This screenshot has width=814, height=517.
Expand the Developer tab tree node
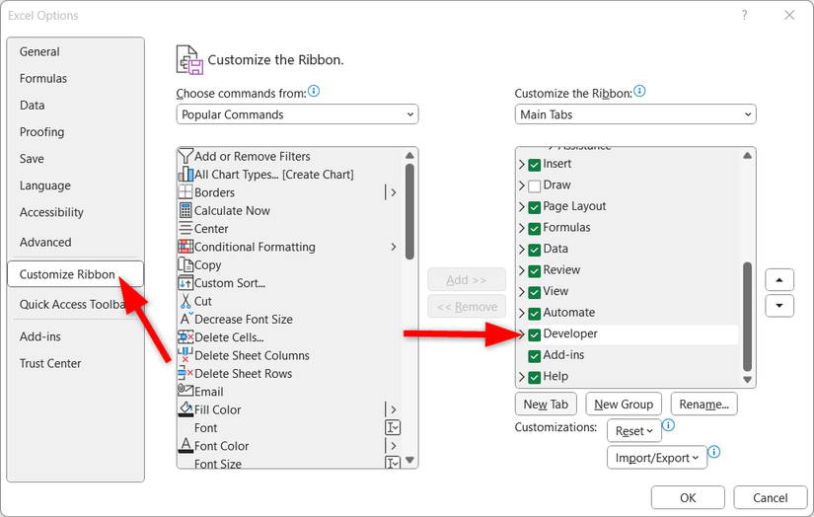(522, 334)
